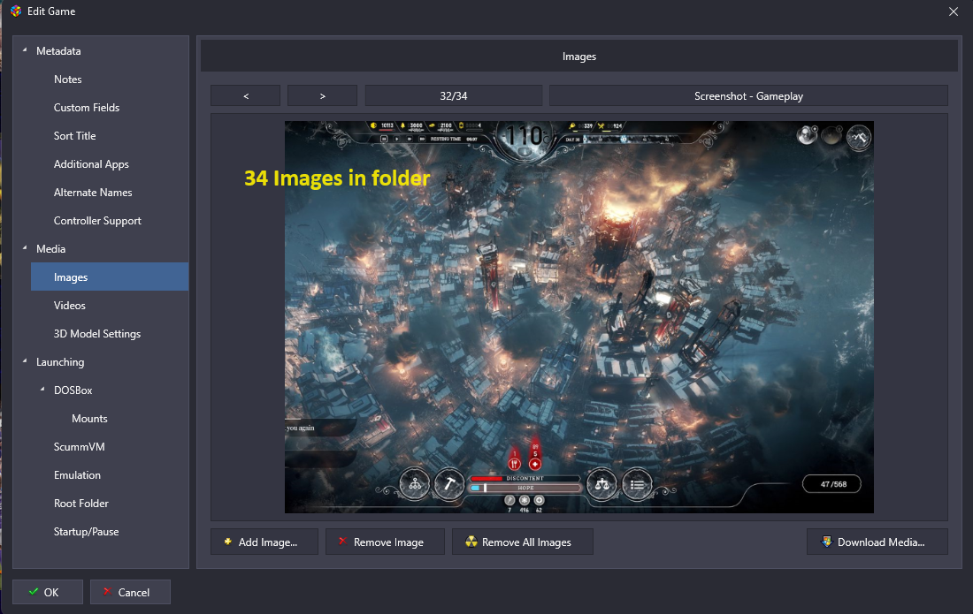Select the Metadata heading
The width and height of the screenshot is (973, 614).
pyautogui.click(x=58, y=51)
